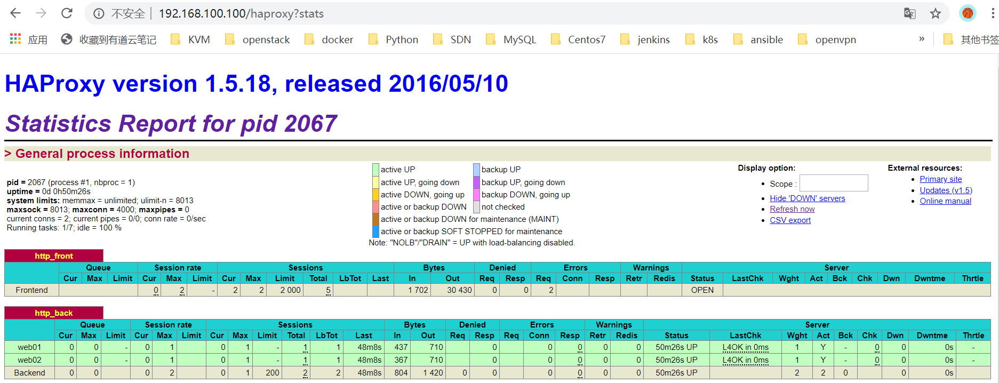999x383 pixels.
Task: Click the MAINT maintenance legend color swatch
Action: pos(375,219)
